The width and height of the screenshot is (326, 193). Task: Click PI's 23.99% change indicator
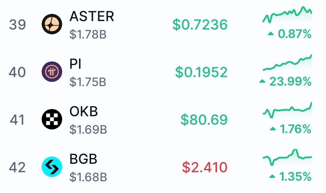coord(285,81)
